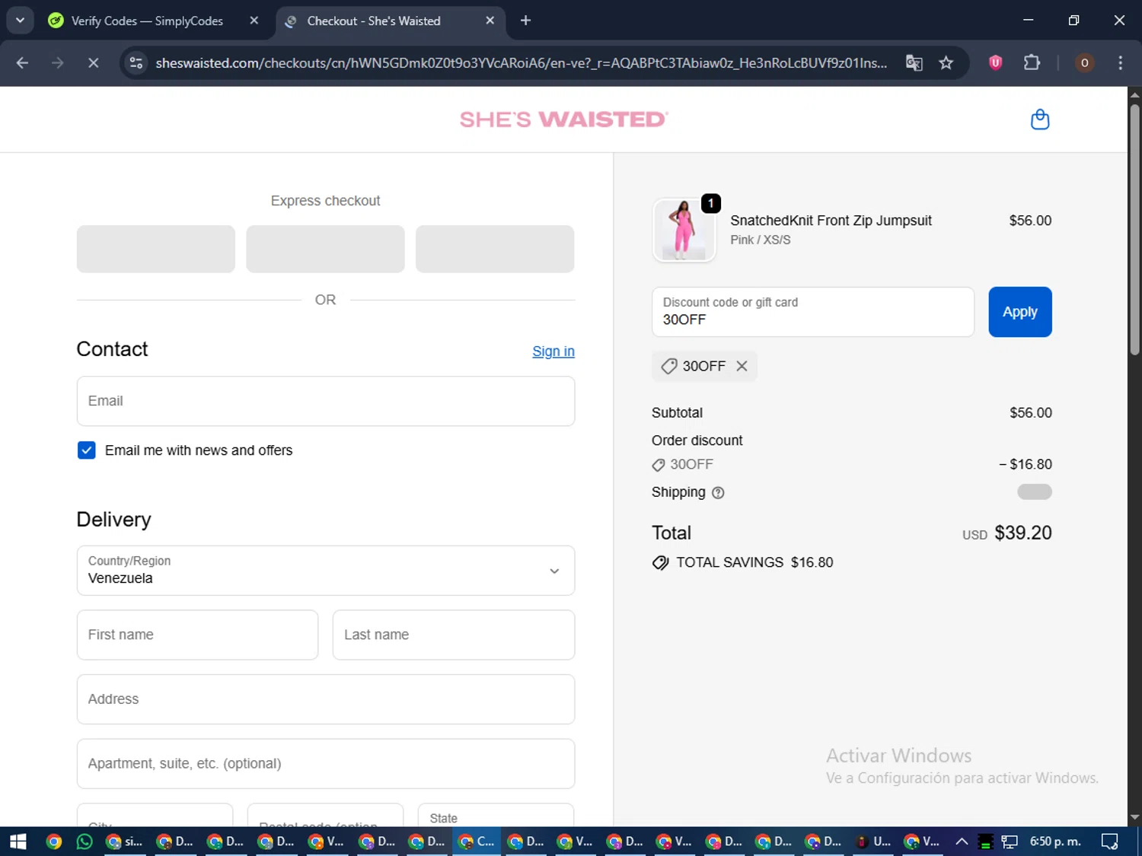Show hidden system tray icons
This screenshot has width=1142, height=856.
(962, 842)
